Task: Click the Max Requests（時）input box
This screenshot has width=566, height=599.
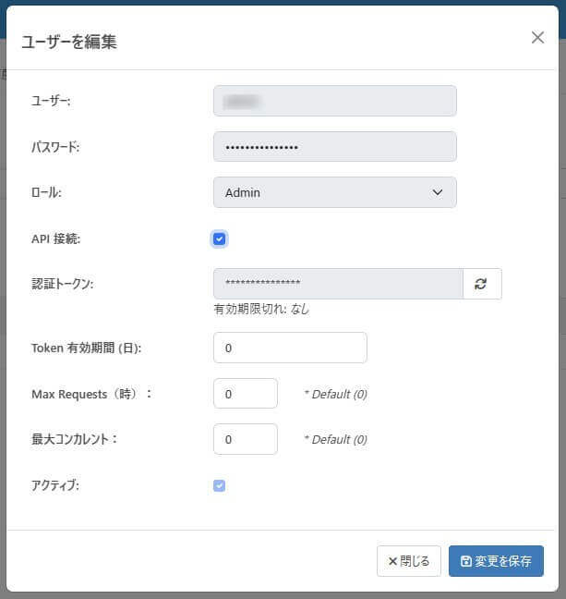Action: [246, 394]
